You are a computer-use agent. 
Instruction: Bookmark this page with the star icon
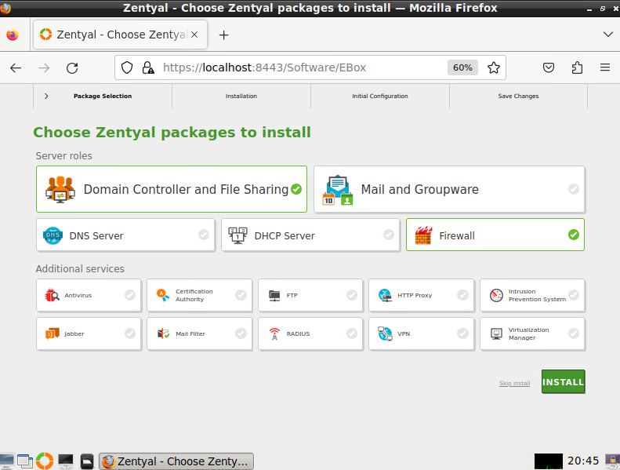point(494,67)
